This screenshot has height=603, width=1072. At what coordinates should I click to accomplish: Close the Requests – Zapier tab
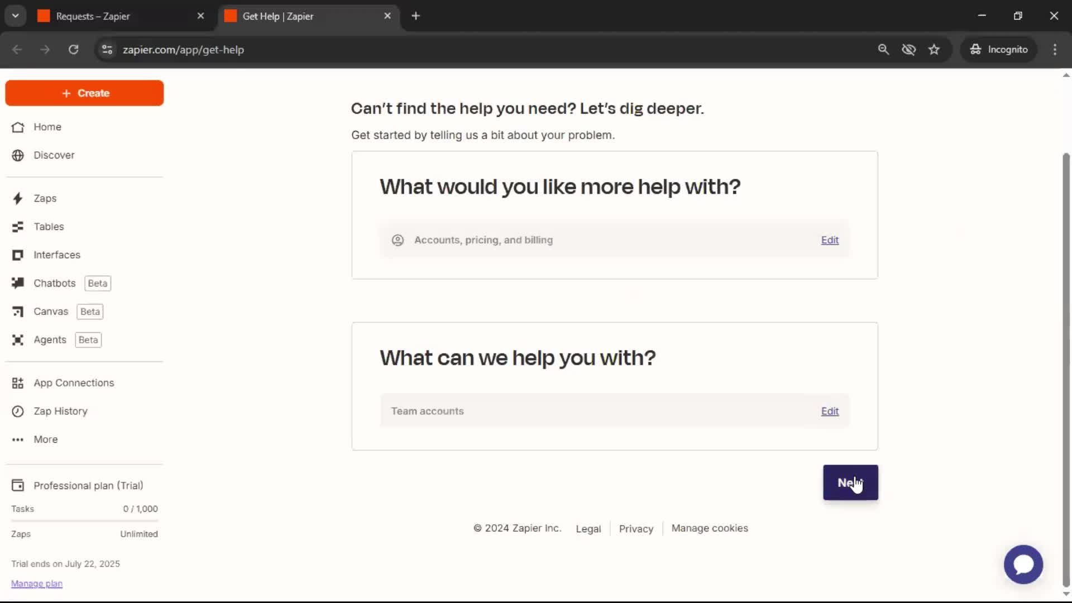tap(201, 16)
